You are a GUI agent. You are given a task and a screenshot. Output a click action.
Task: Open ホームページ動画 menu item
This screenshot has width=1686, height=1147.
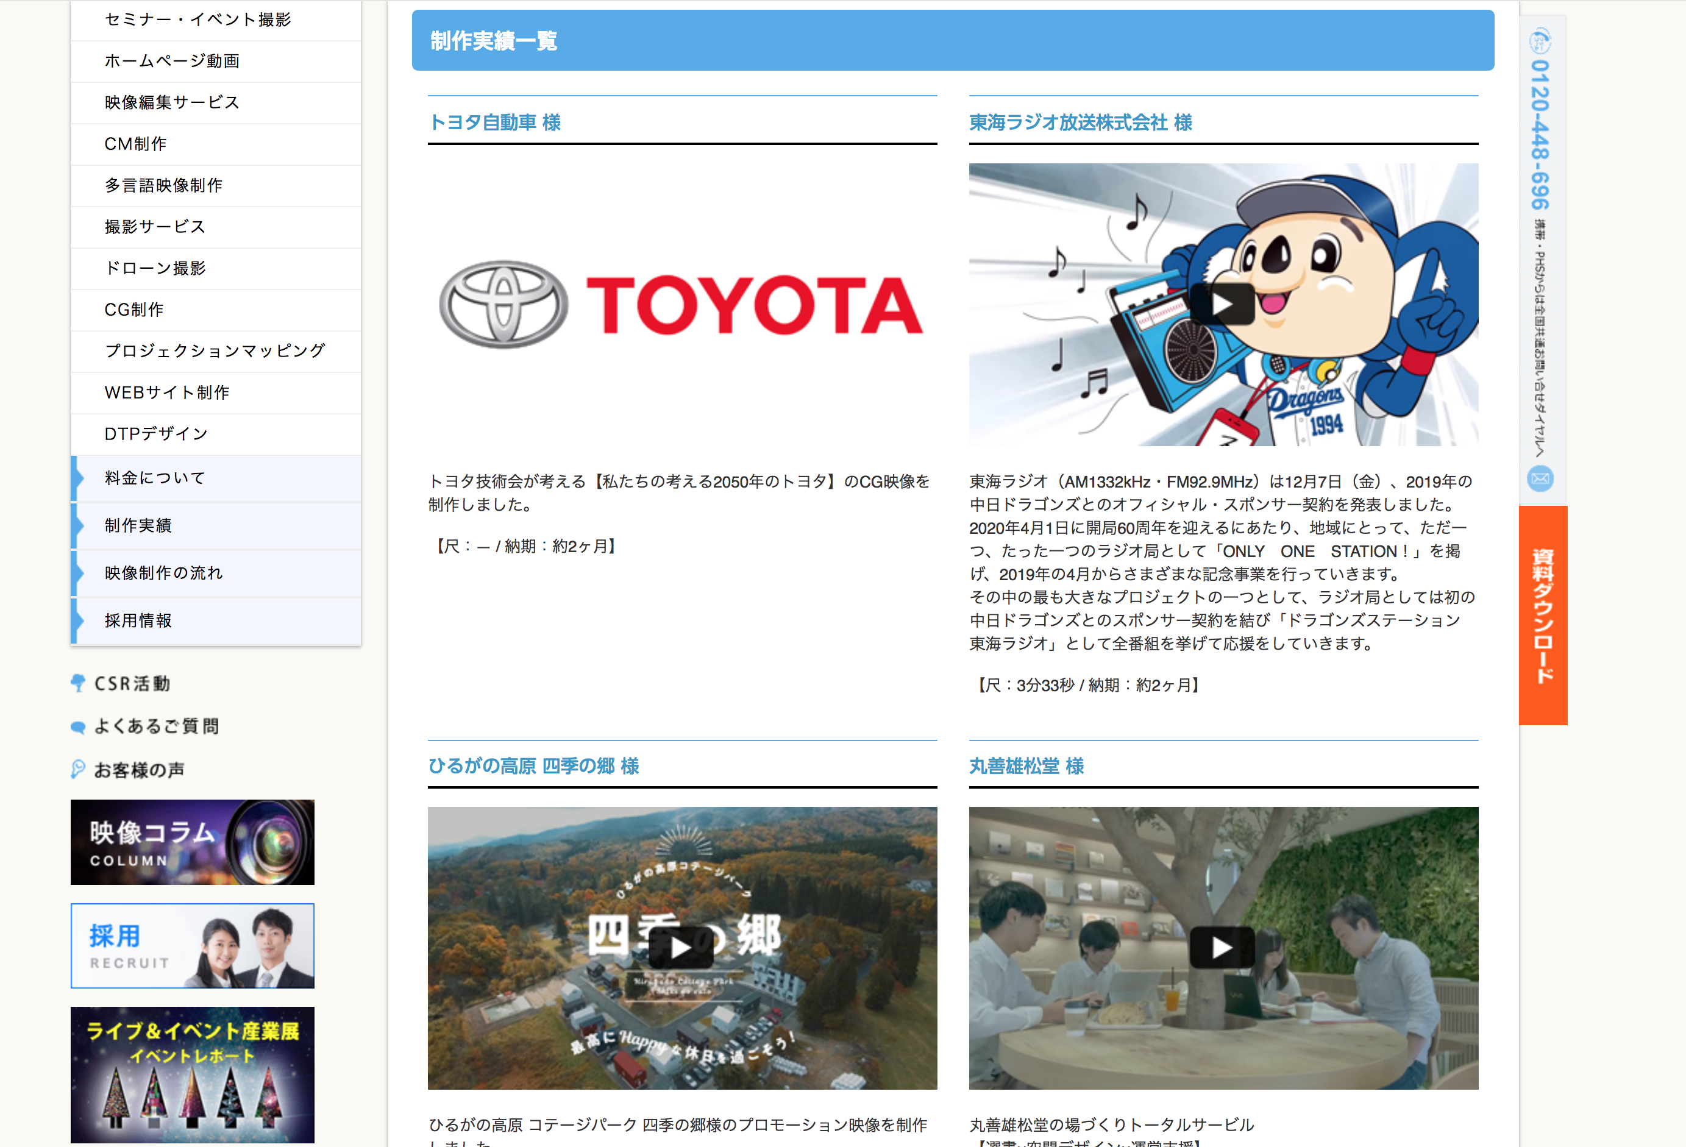pyautogui.click(x=215, y=62)
